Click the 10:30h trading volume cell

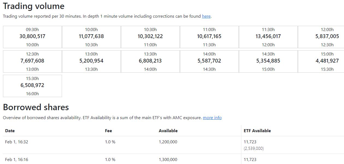click(x=150, y=36)
